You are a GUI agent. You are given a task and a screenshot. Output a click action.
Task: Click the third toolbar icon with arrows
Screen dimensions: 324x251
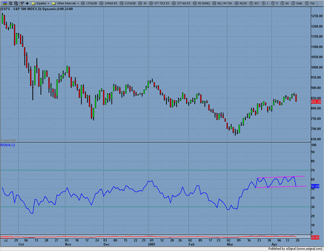[16, 3]
